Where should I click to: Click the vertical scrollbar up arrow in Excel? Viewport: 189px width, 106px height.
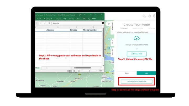pos(103,27)
